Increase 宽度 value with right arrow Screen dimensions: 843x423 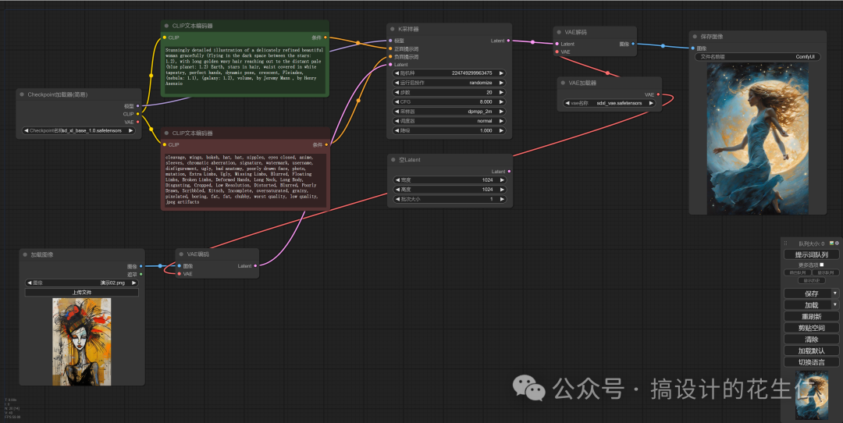(x=502, y=180)
